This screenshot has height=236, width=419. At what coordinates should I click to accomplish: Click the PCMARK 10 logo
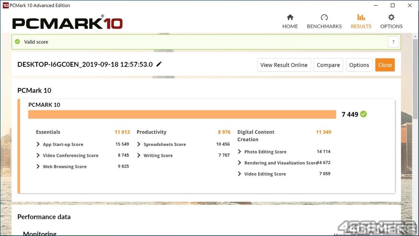pyautogui.click(x=67, y=23)
